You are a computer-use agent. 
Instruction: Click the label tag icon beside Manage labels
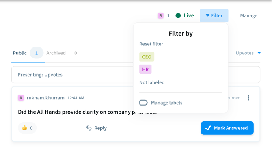pyautogui.click(x=143, y=103)
